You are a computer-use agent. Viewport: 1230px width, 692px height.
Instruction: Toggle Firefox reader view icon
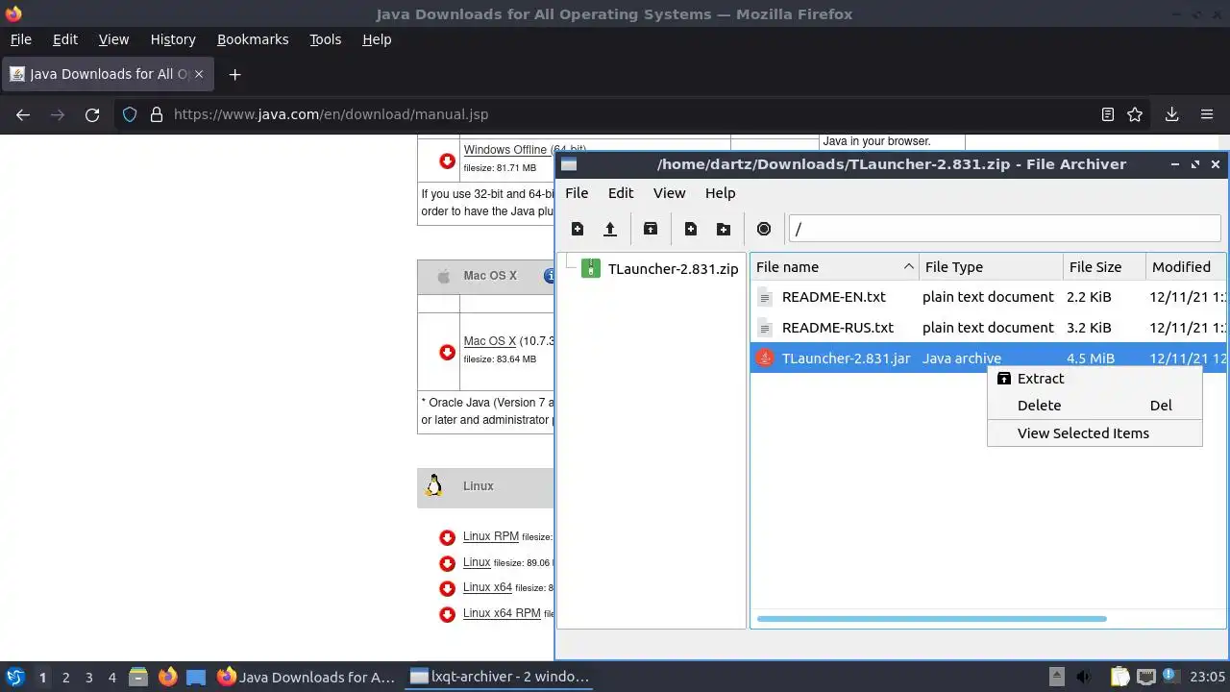[x=1108, y=114]
